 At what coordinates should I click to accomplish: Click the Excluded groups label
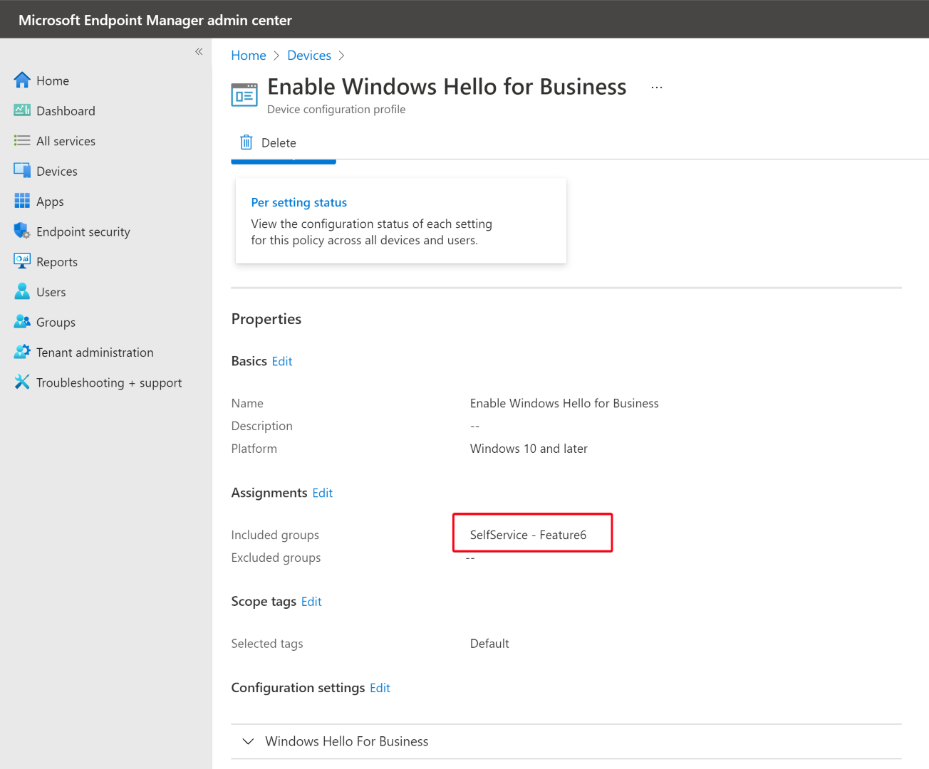276,558
